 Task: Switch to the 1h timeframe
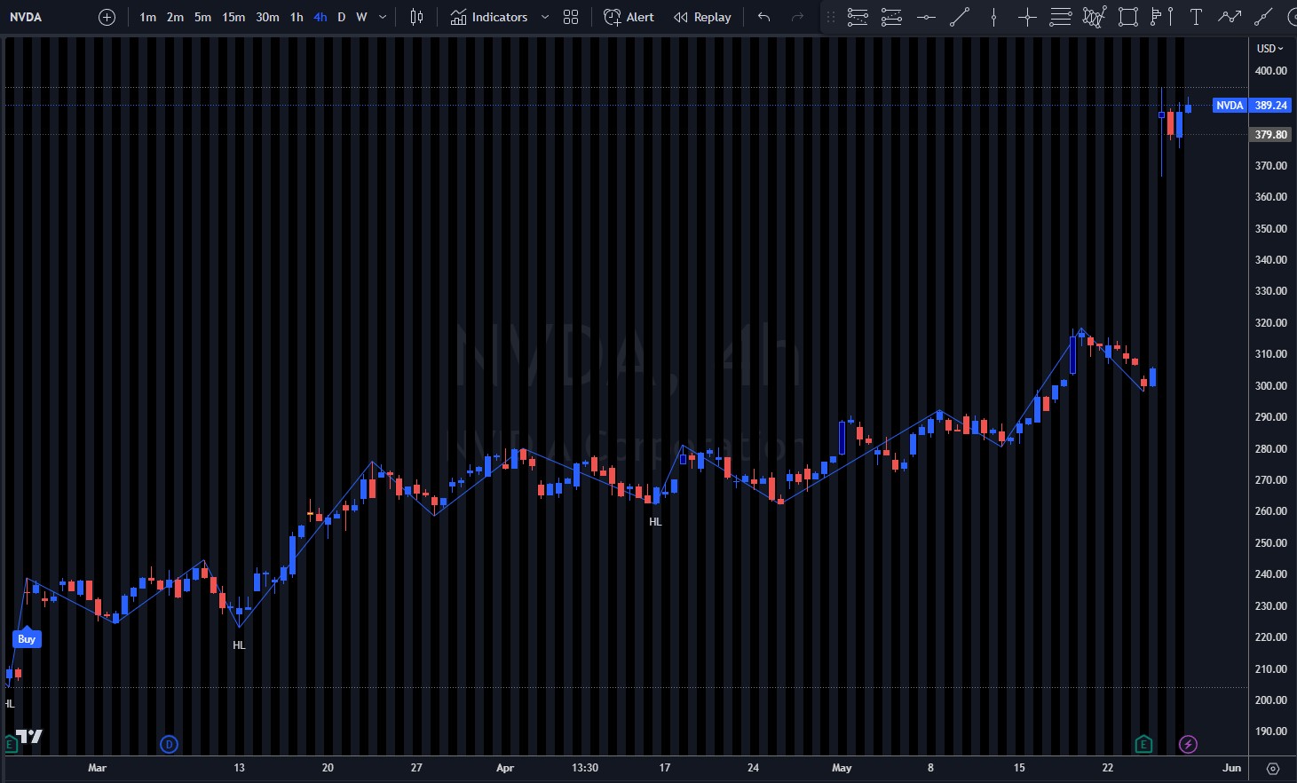coord(297,17)
